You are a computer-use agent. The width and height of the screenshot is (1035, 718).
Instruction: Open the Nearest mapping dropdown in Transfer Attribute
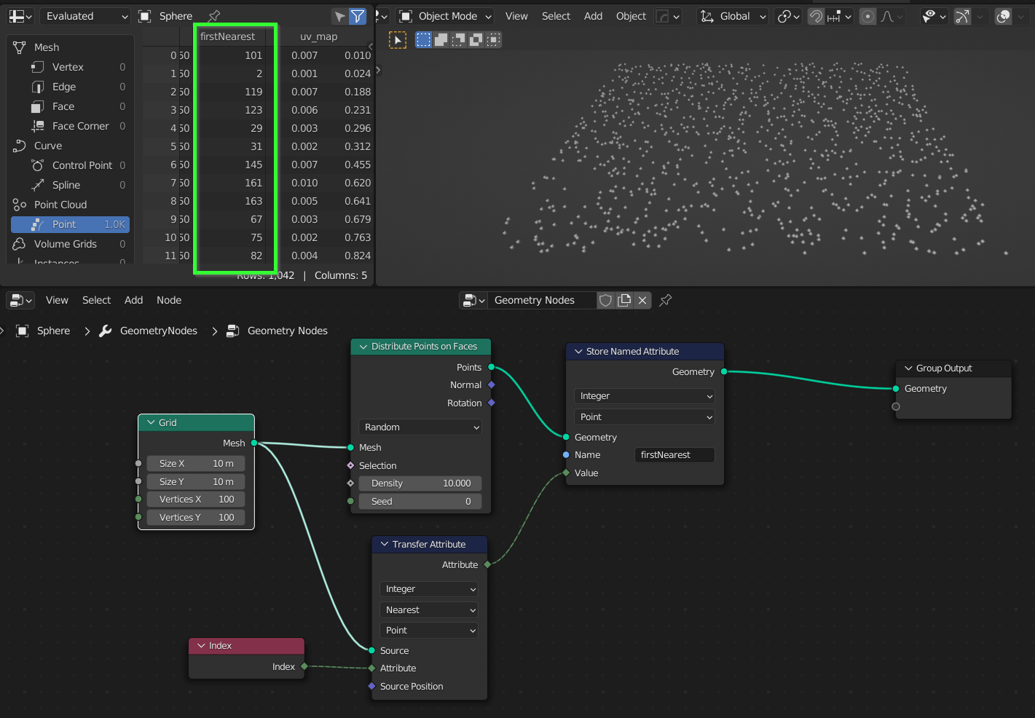pyautogui.click(x=428, y=609)
